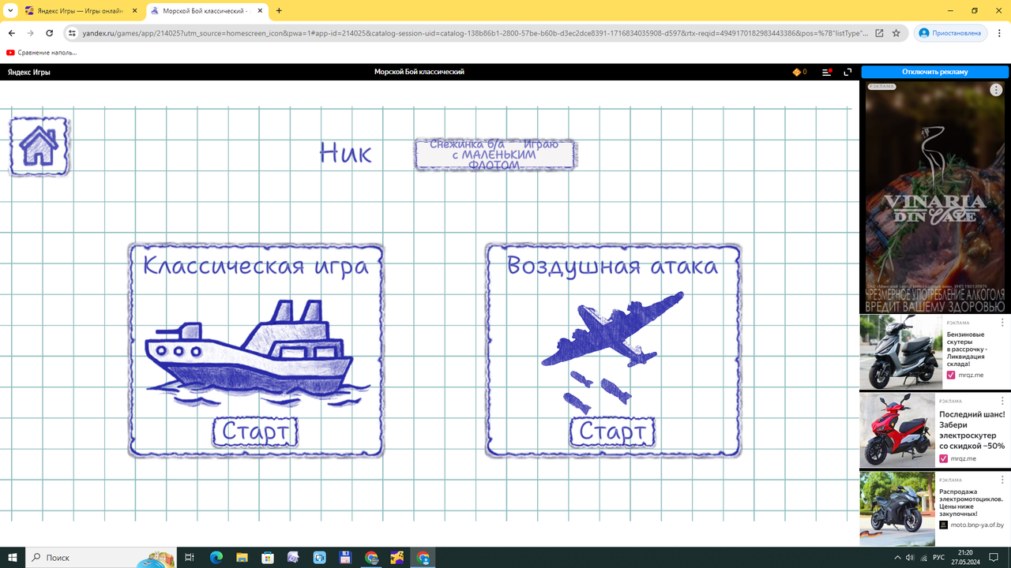
Task: Open a new browser tab
Action: [280, 11]
